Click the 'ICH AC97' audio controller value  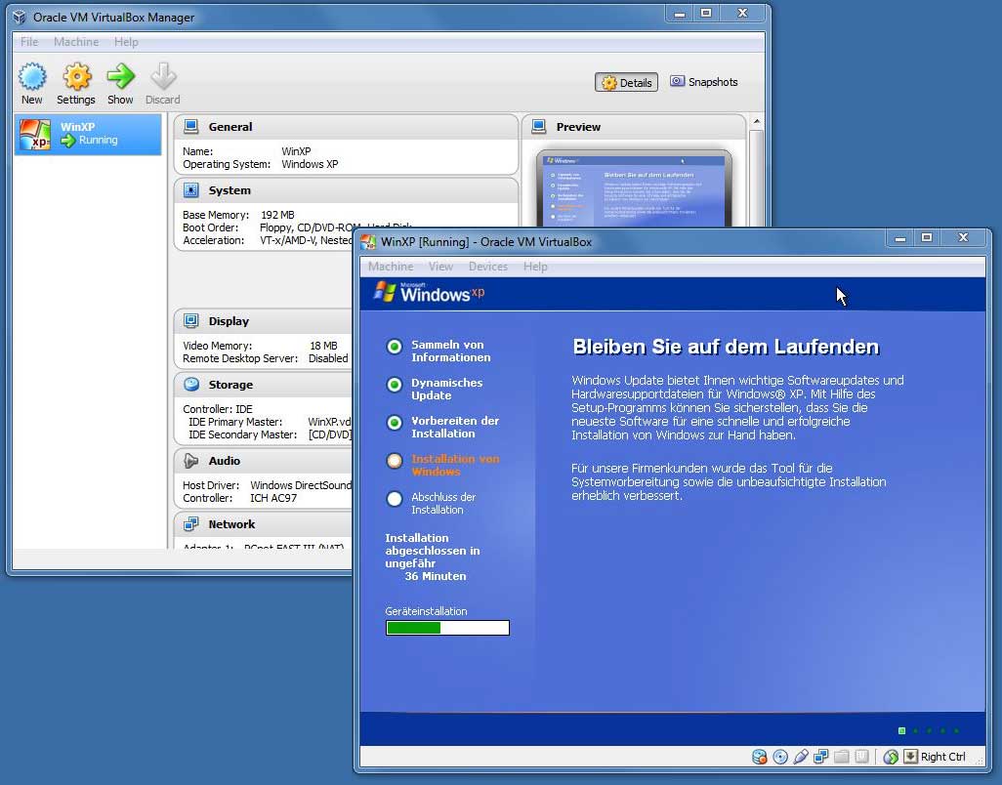pos(273,498)
